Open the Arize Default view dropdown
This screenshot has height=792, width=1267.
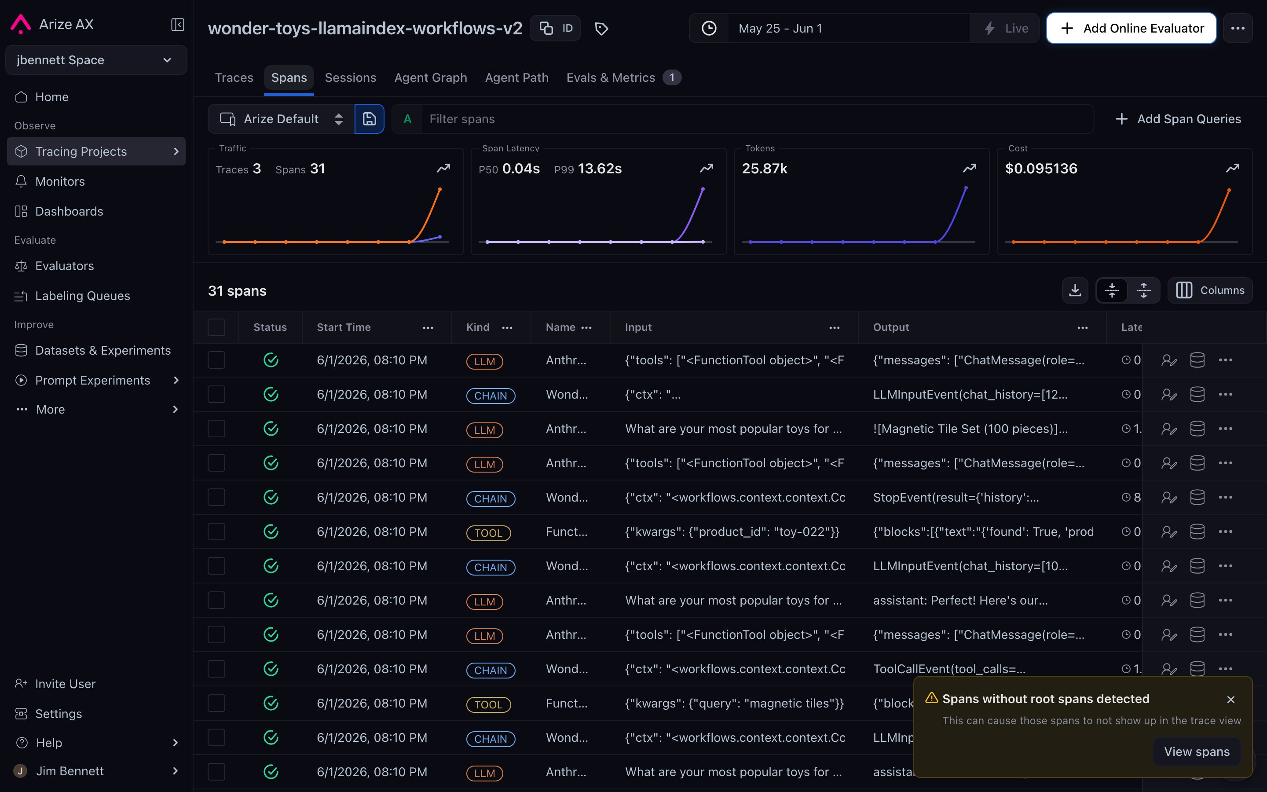point(281,119)
